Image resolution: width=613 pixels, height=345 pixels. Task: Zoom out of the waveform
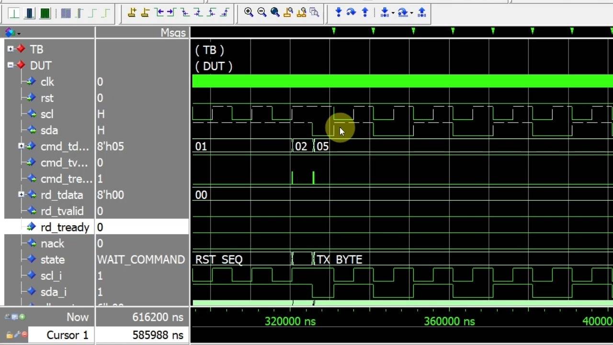(x=261, y=12)
